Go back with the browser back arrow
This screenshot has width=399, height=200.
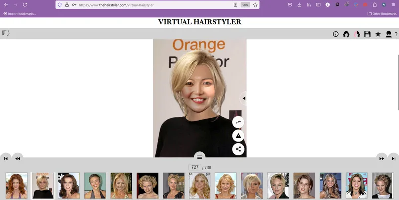coord(6,5)
